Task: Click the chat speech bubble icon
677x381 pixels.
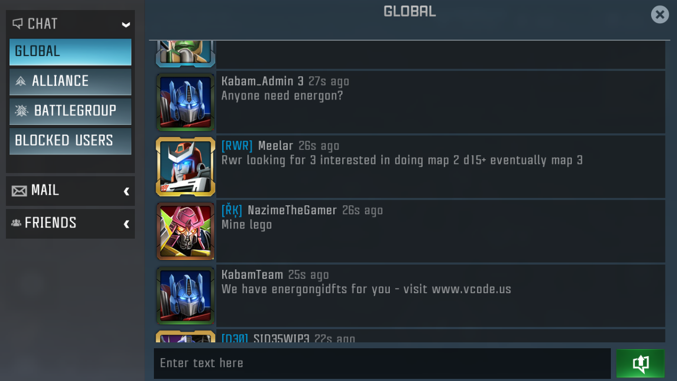Action: pyautogui.click(x=17, y=24)
